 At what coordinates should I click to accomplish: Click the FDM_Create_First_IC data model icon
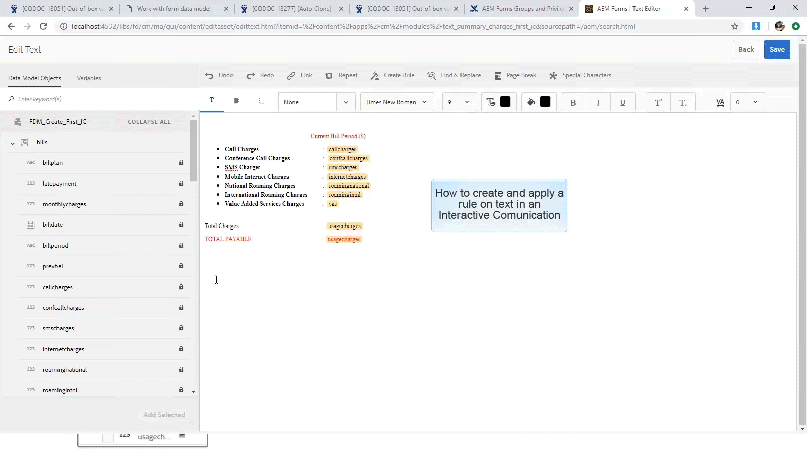18,122
